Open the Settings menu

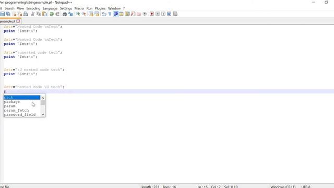pyautogui.click(x=66, y=8)
